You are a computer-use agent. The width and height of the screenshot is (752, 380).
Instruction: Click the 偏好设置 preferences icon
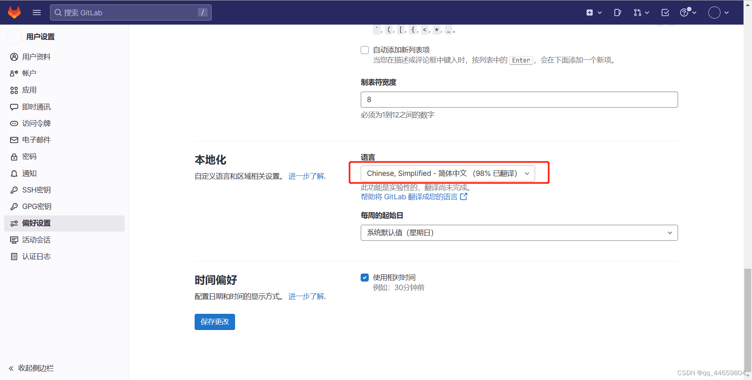pos(14,223)
